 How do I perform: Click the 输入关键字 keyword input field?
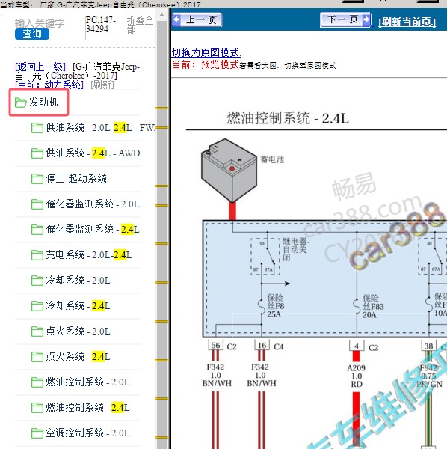40,23
